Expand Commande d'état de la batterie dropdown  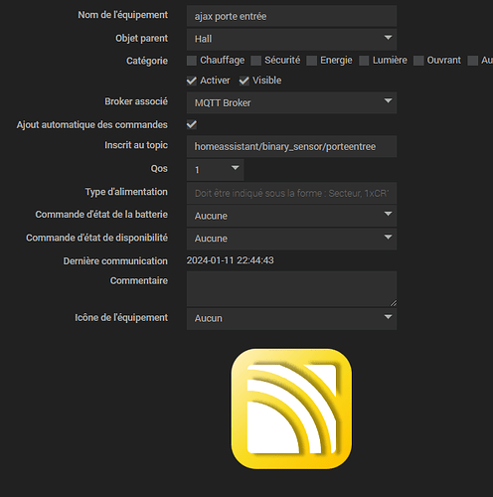(x=291, y=216)
